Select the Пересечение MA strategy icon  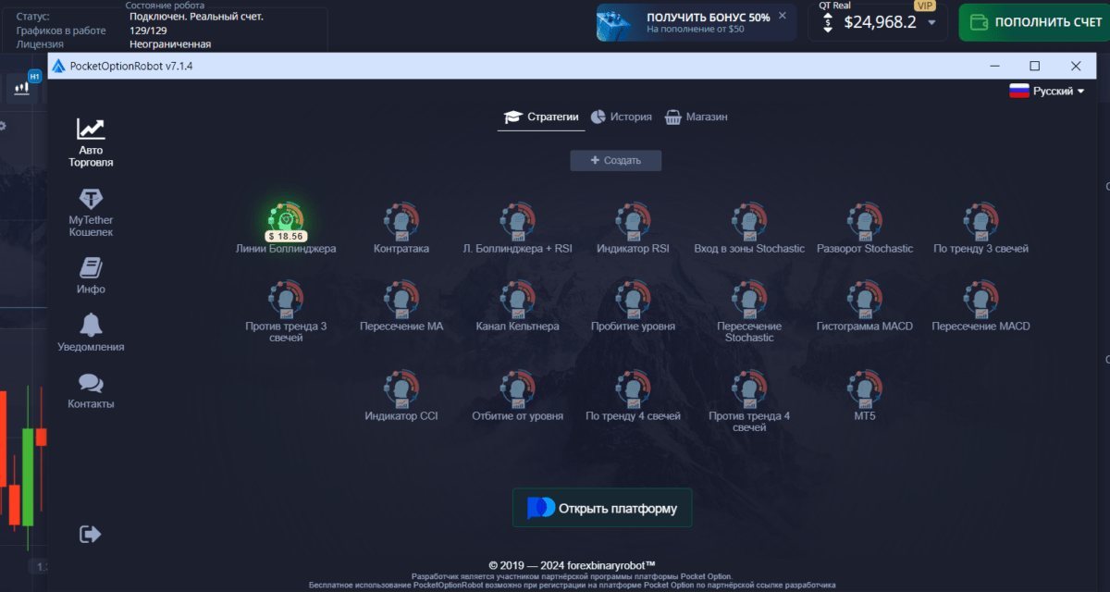coord(401,300)
